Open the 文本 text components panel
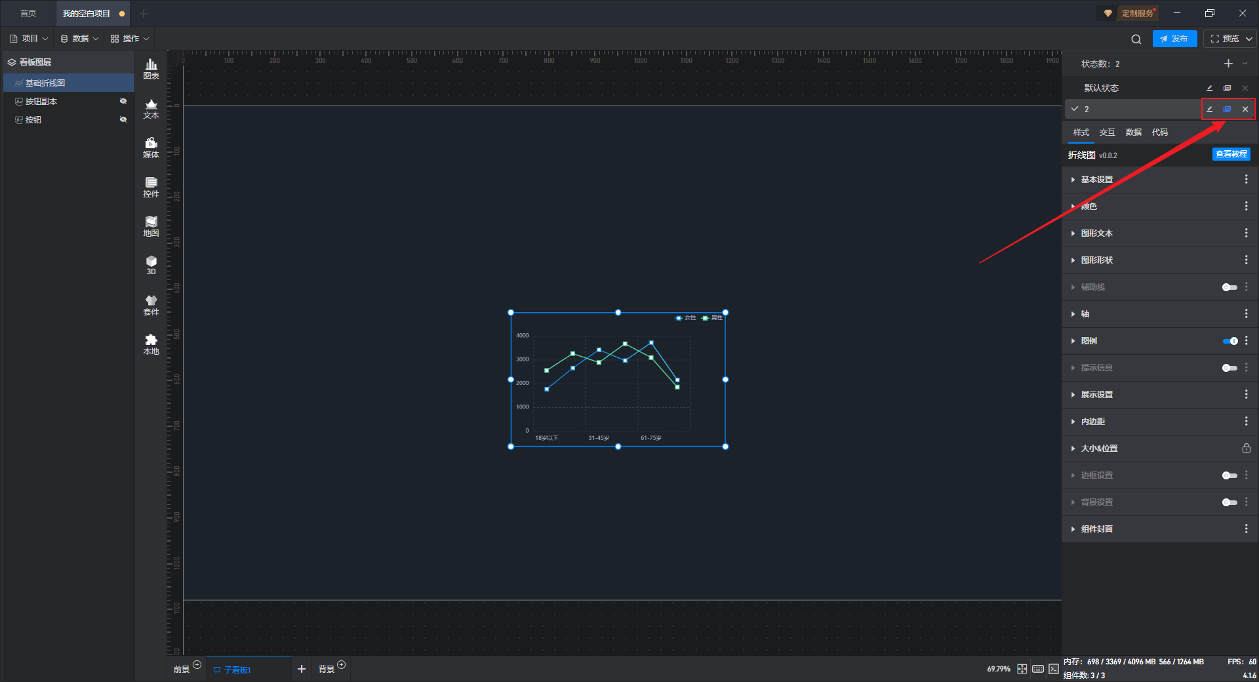 point(151,108)
